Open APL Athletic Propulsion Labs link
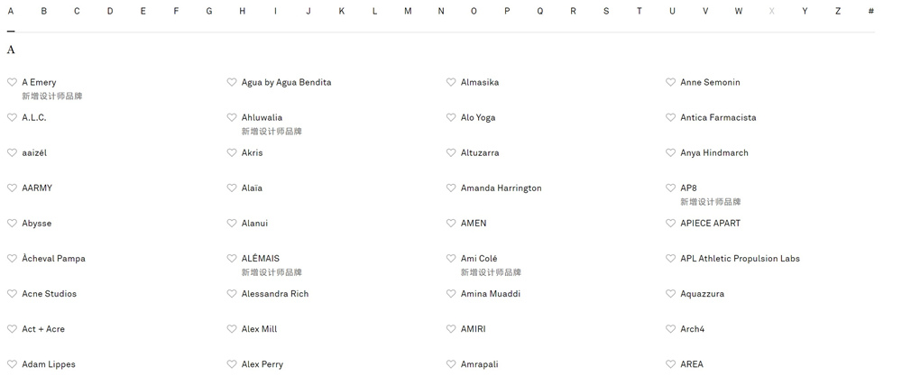Image resolution: width=902 pixels, height=376 pixels. (x=740, y=259)
